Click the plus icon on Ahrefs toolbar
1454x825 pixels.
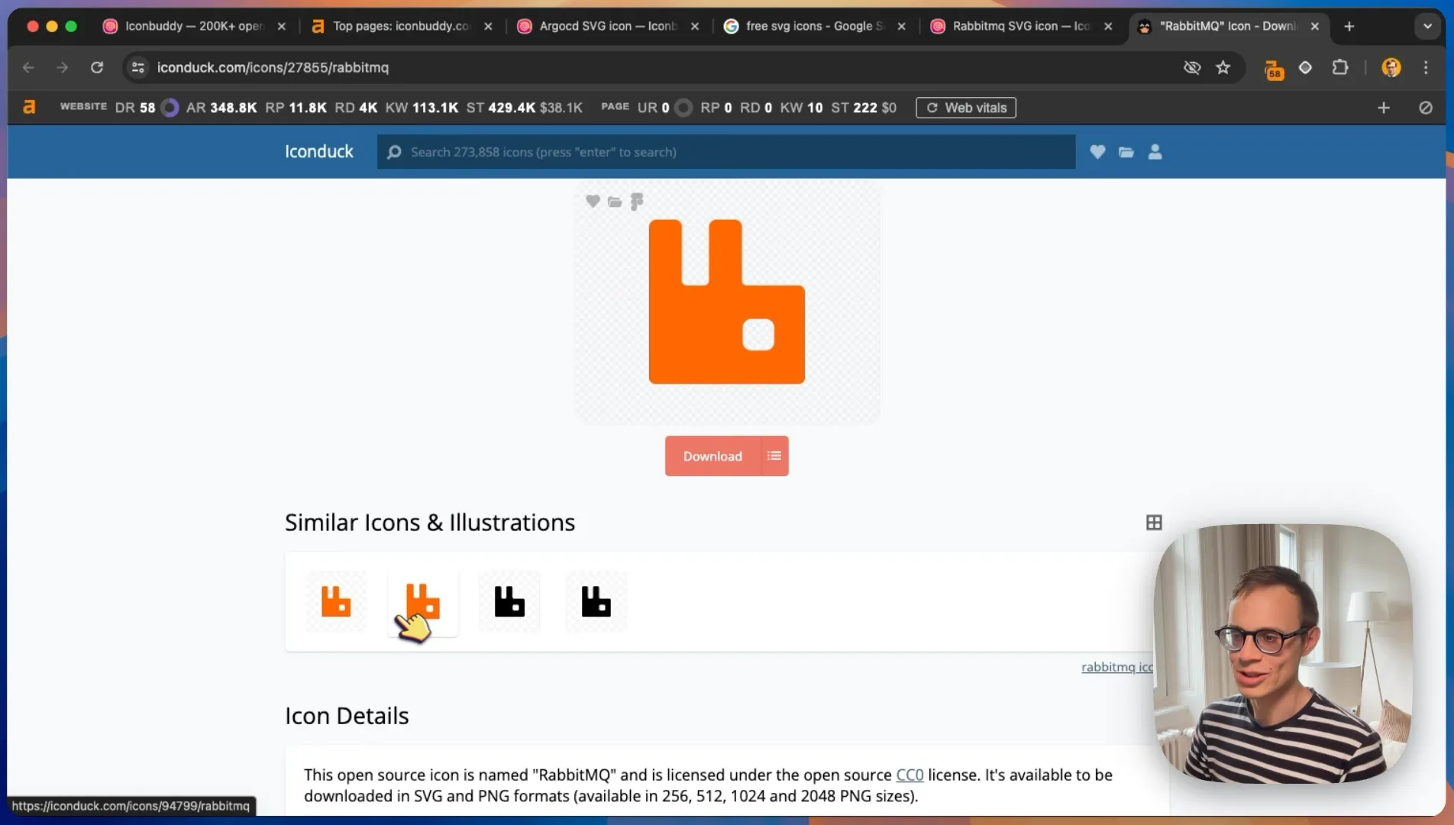(x=1384, y=108)
